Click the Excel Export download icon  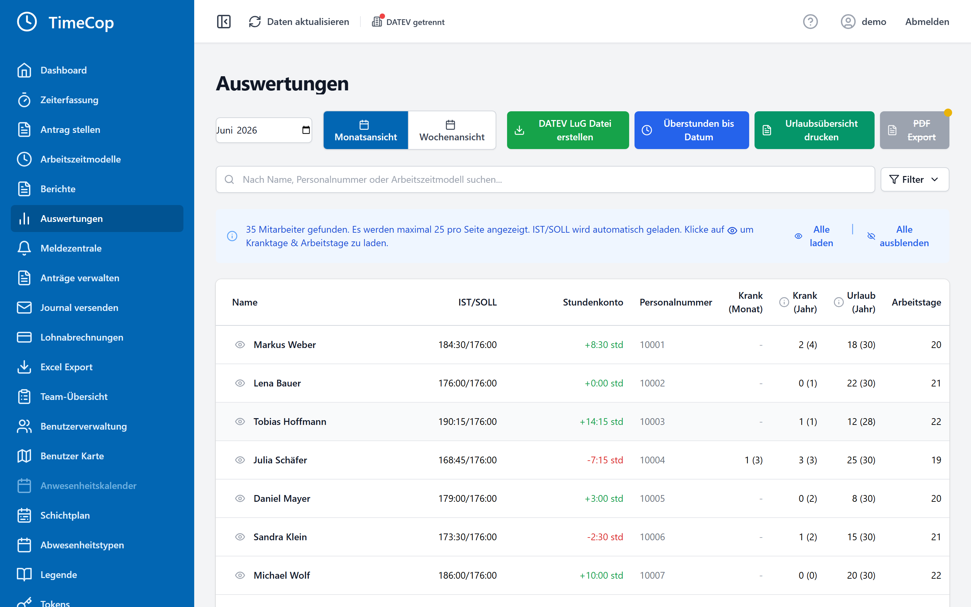24,367
